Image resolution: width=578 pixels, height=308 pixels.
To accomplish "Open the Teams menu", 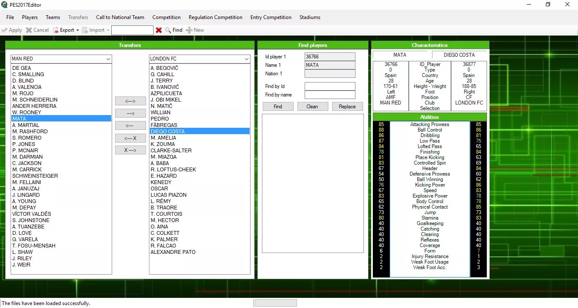I will 53,17.
